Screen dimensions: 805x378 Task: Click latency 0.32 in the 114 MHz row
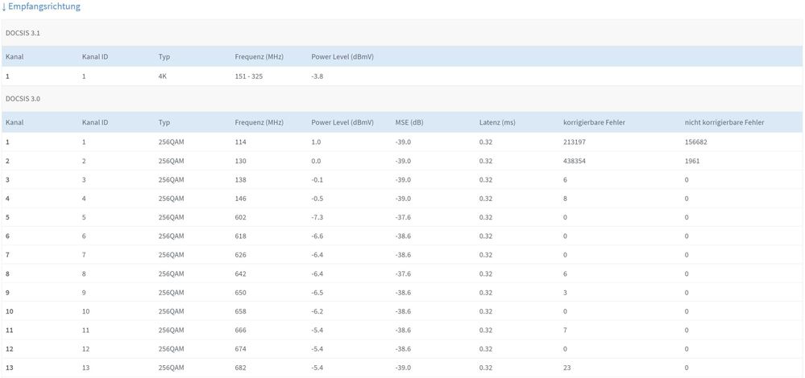point(486,142)
